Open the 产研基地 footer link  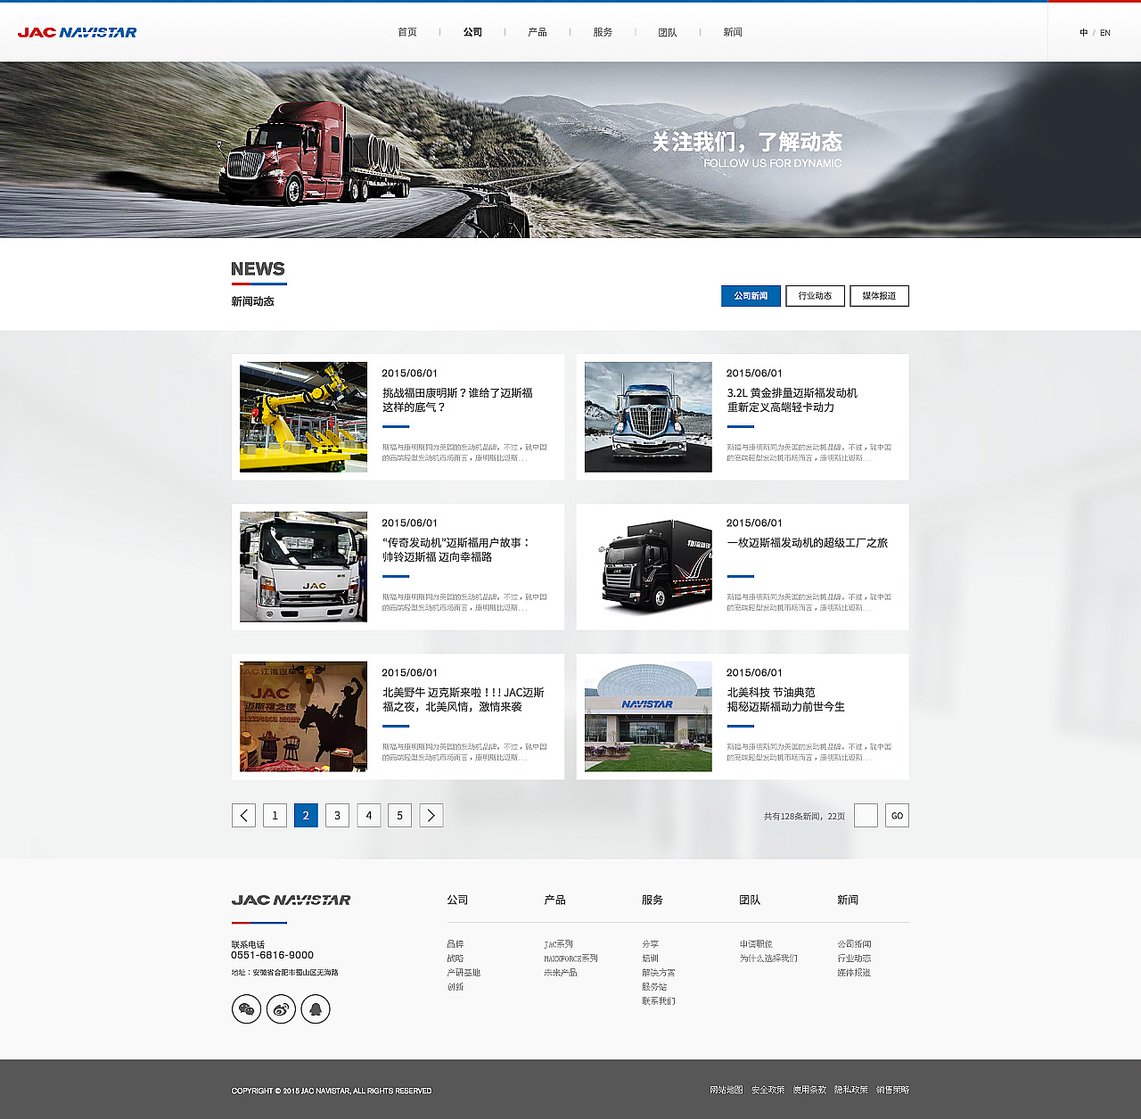point(464,973)
